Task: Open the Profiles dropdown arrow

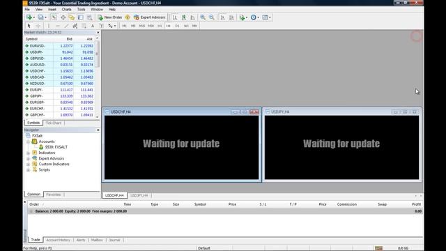Action: 45,17
